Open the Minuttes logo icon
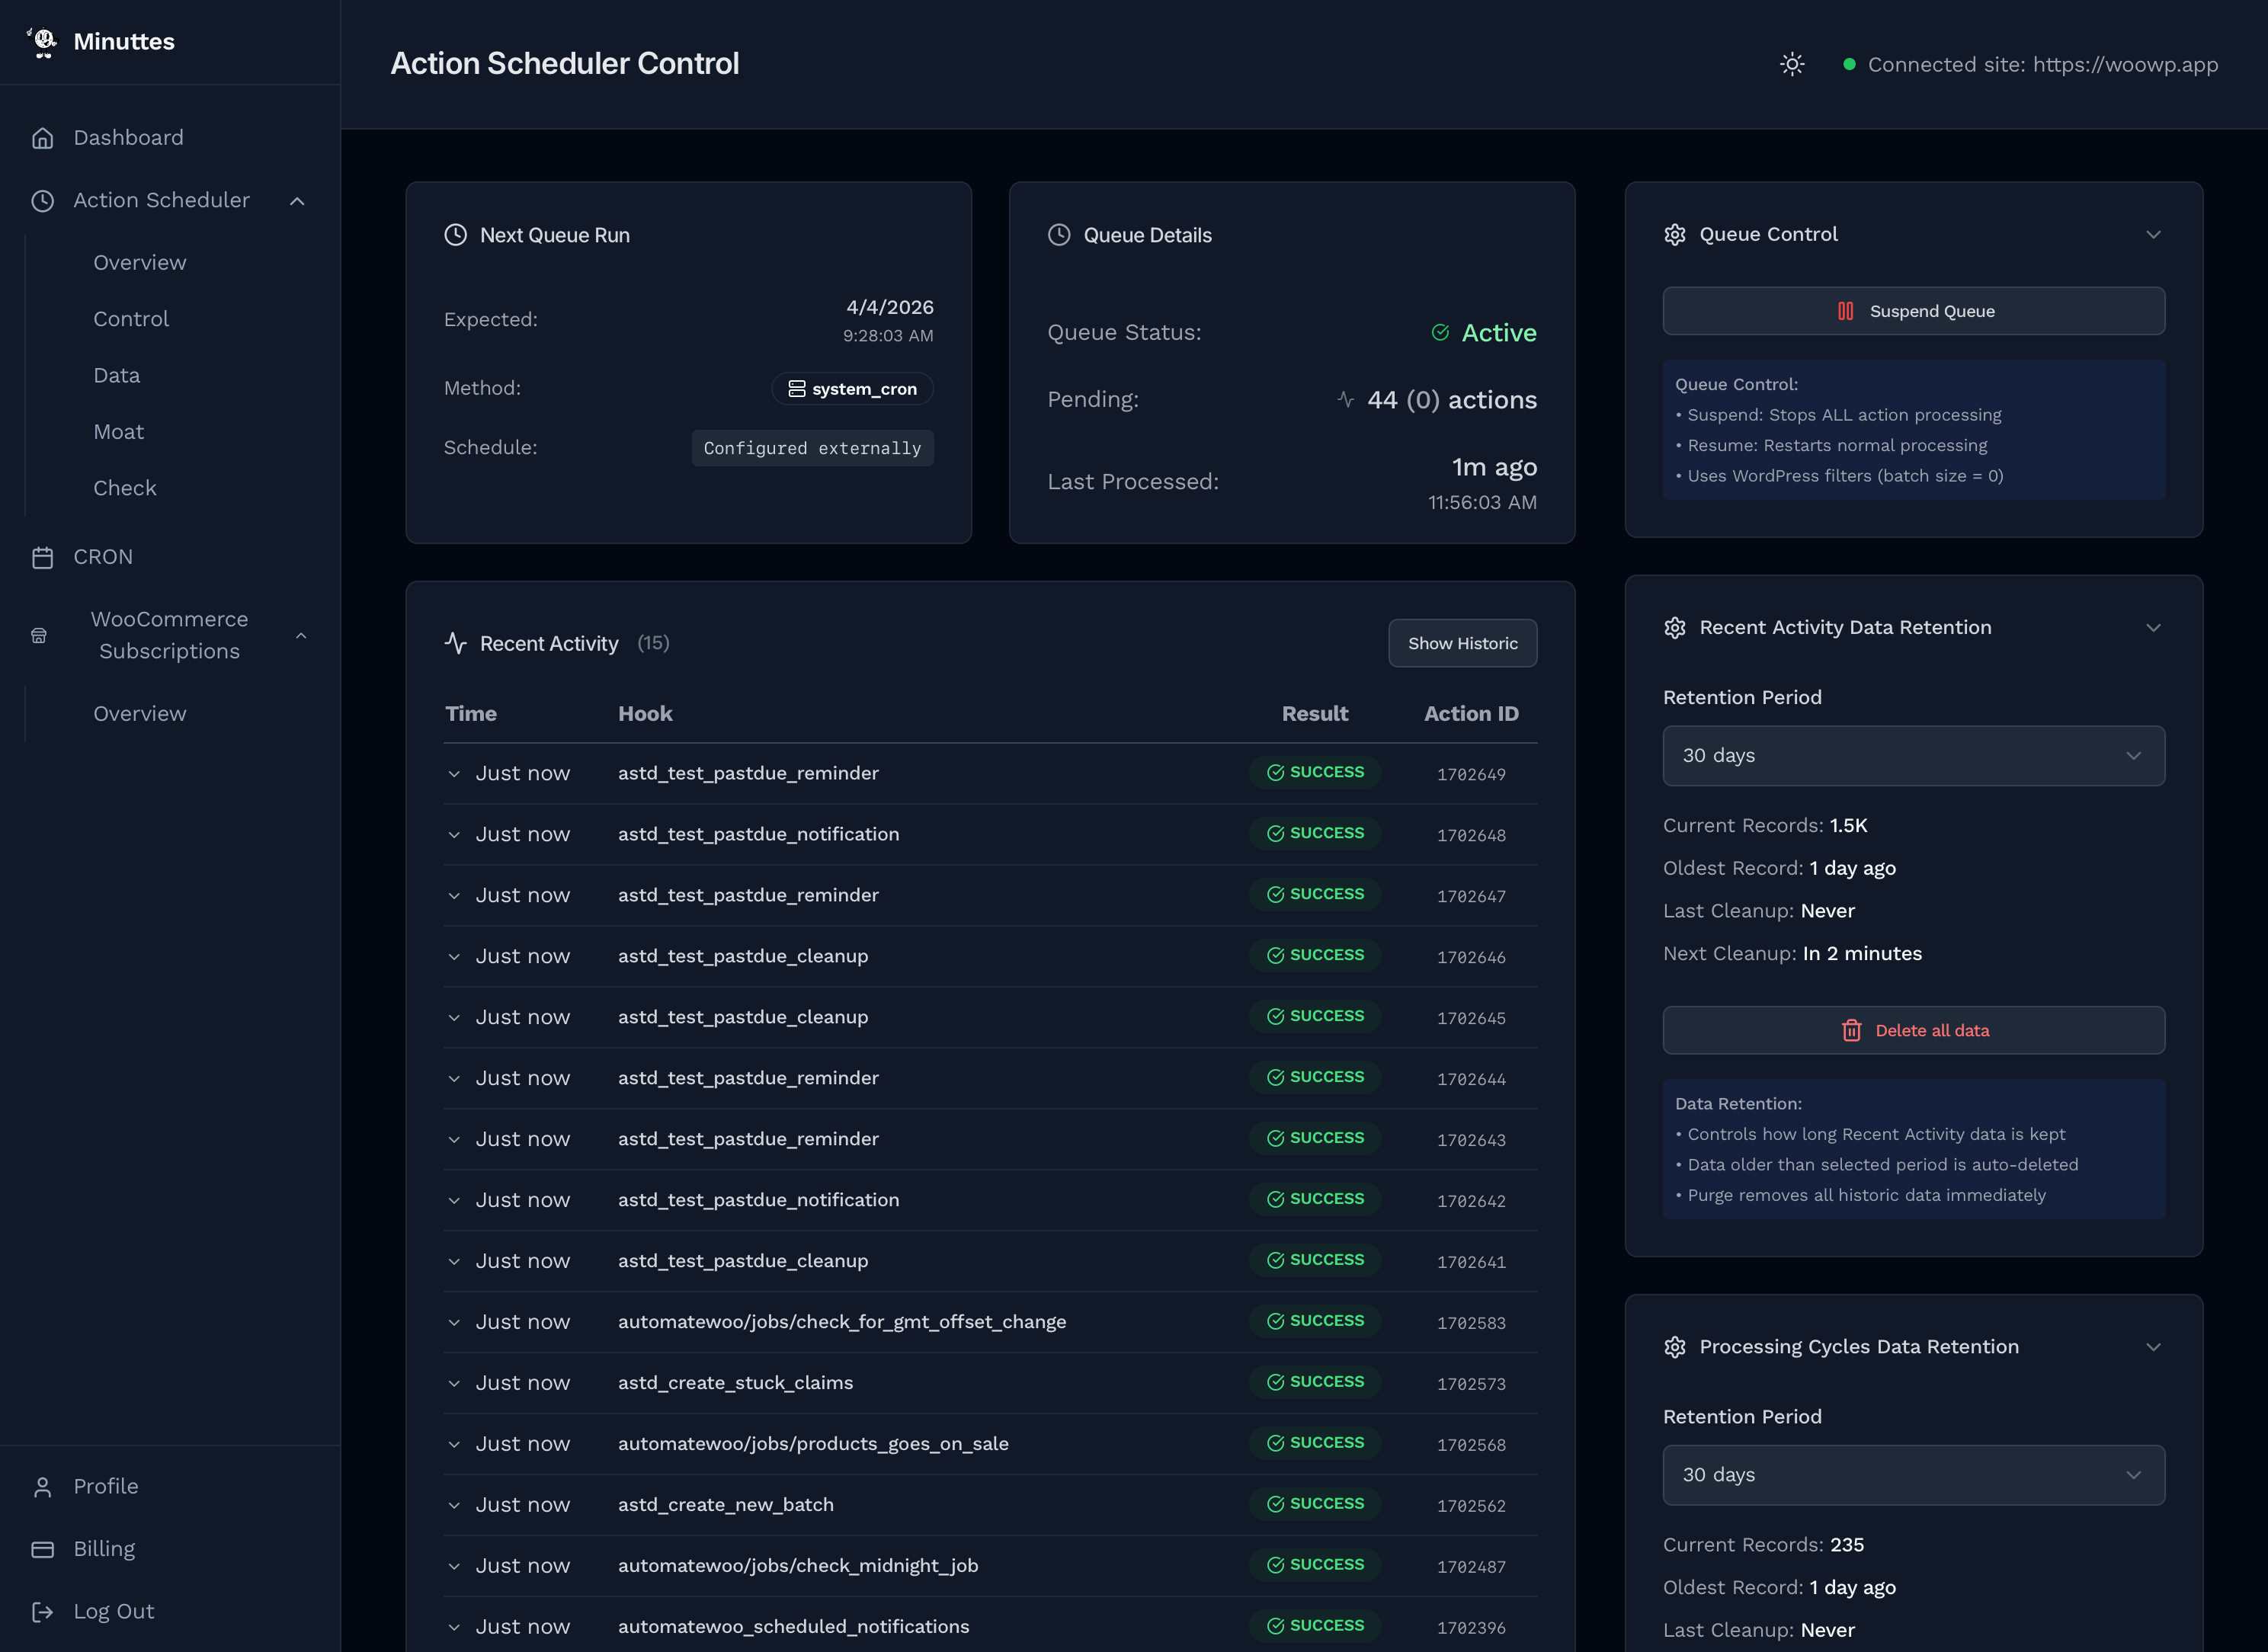 click(43, 41)
